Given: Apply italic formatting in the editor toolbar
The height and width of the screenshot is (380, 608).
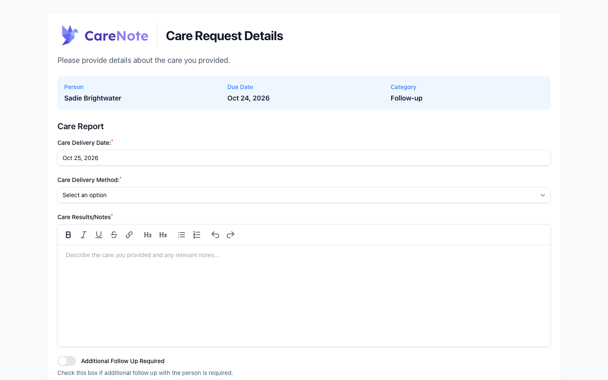Looking at the screenshot, I should pos(84,235).
